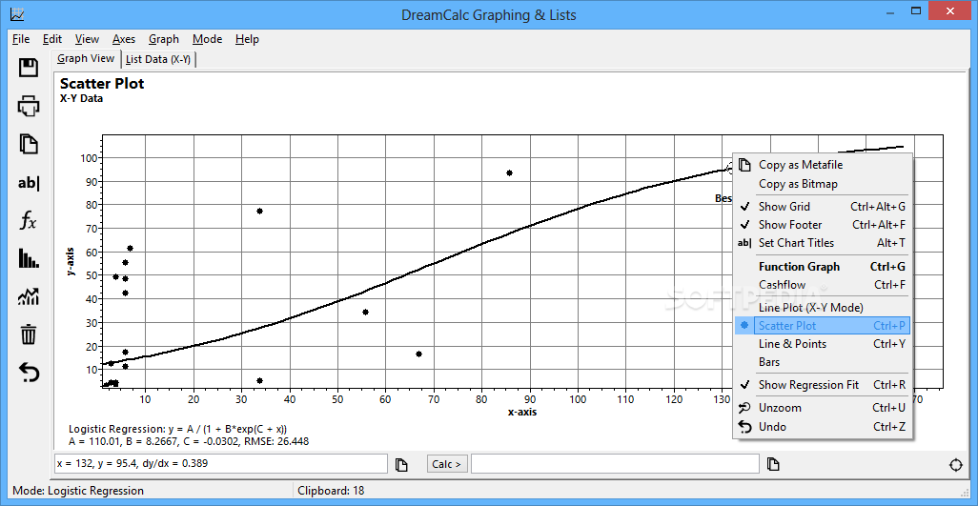Click the crosshair target icon at bottom right

click(955, 465)
